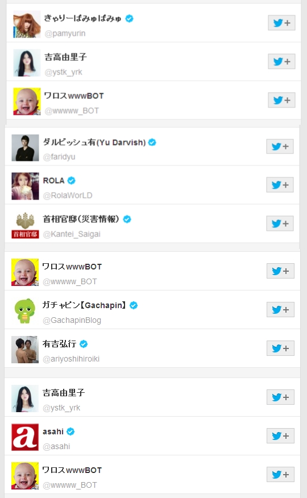
Task: Click follow button beside @faridyu
Action: 280,147
